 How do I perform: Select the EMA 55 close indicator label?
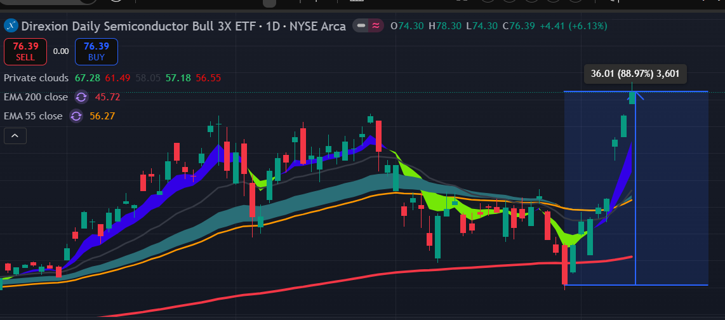33,116
